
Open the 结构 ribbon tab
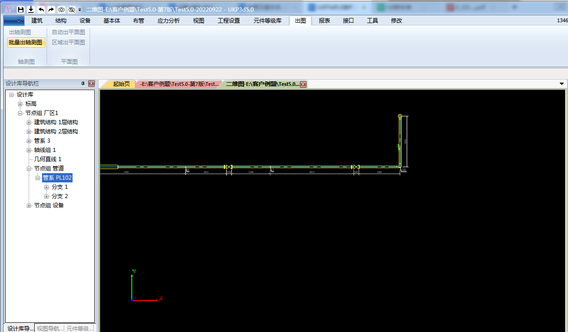(61, 20)
